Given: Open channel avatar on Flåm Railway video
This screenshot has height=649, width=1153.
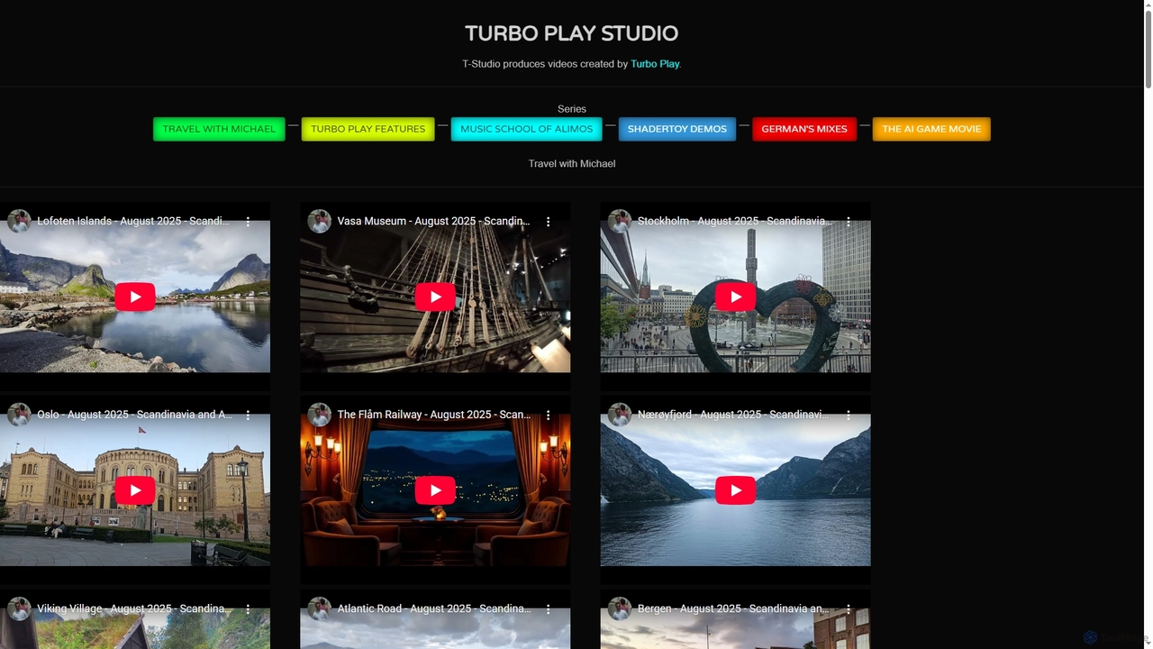Looking at the screenshot, I should click(x=319, y=415).
